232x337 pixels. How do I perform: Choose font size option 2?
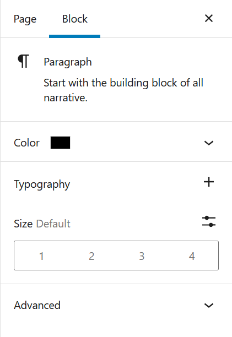(91, 256)
